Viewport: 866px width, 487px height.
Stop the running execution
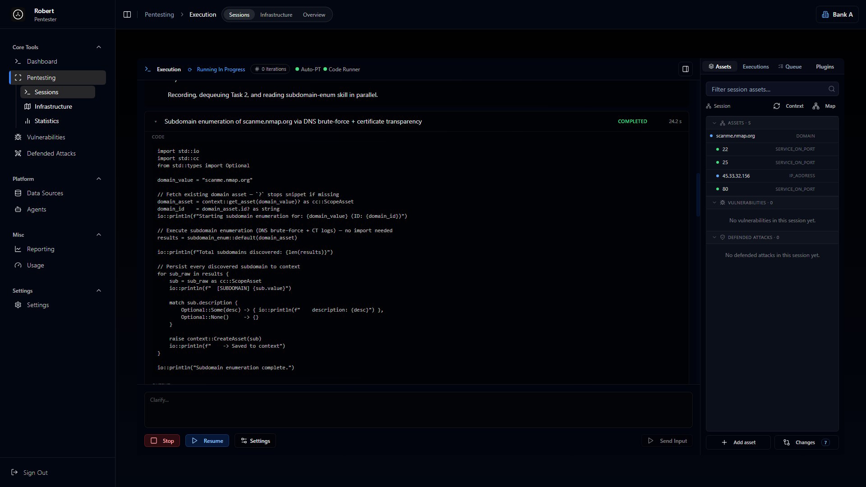click(x=162, y=441)
